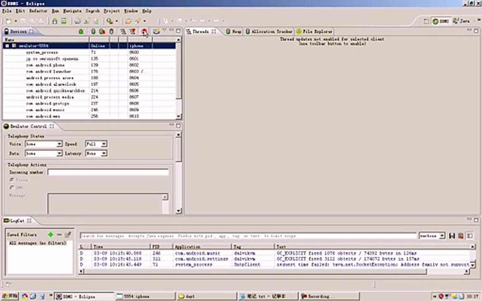Toggle the saved filters display icon in LogCat
482x301 pixels.
tap(470, 236)
